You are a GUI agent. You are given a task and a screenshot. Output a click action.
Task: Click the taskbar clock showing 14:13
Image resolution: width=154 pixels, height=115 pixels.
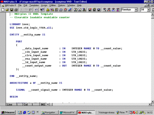150,112
